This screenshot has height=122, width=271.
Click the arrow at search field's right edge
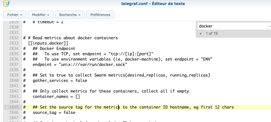(x=269, y=26)
